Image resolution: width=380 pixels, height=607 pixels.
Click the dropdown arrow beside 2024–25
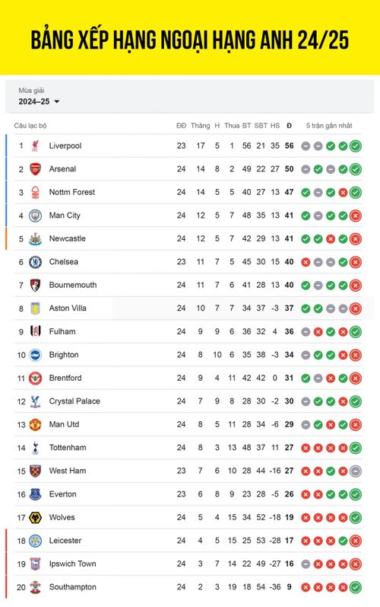point(57,102)
